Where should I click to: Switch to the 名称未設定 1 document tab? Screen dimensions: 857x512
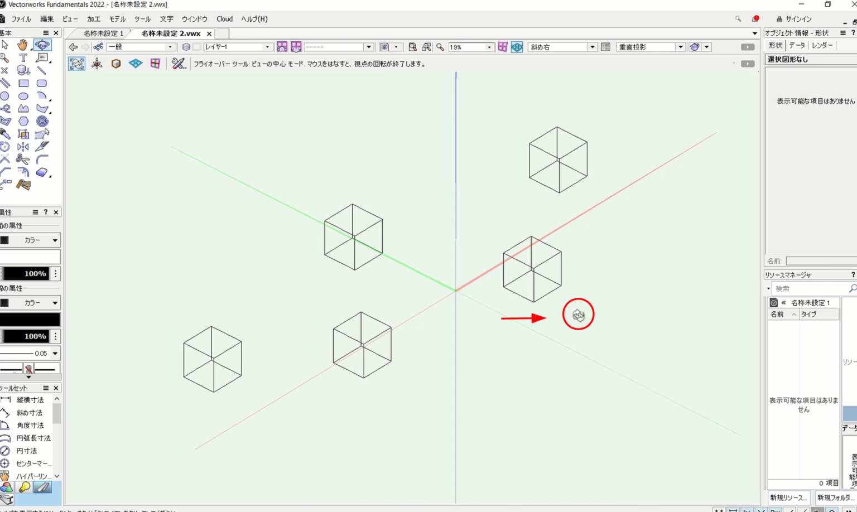pos(103,33)
